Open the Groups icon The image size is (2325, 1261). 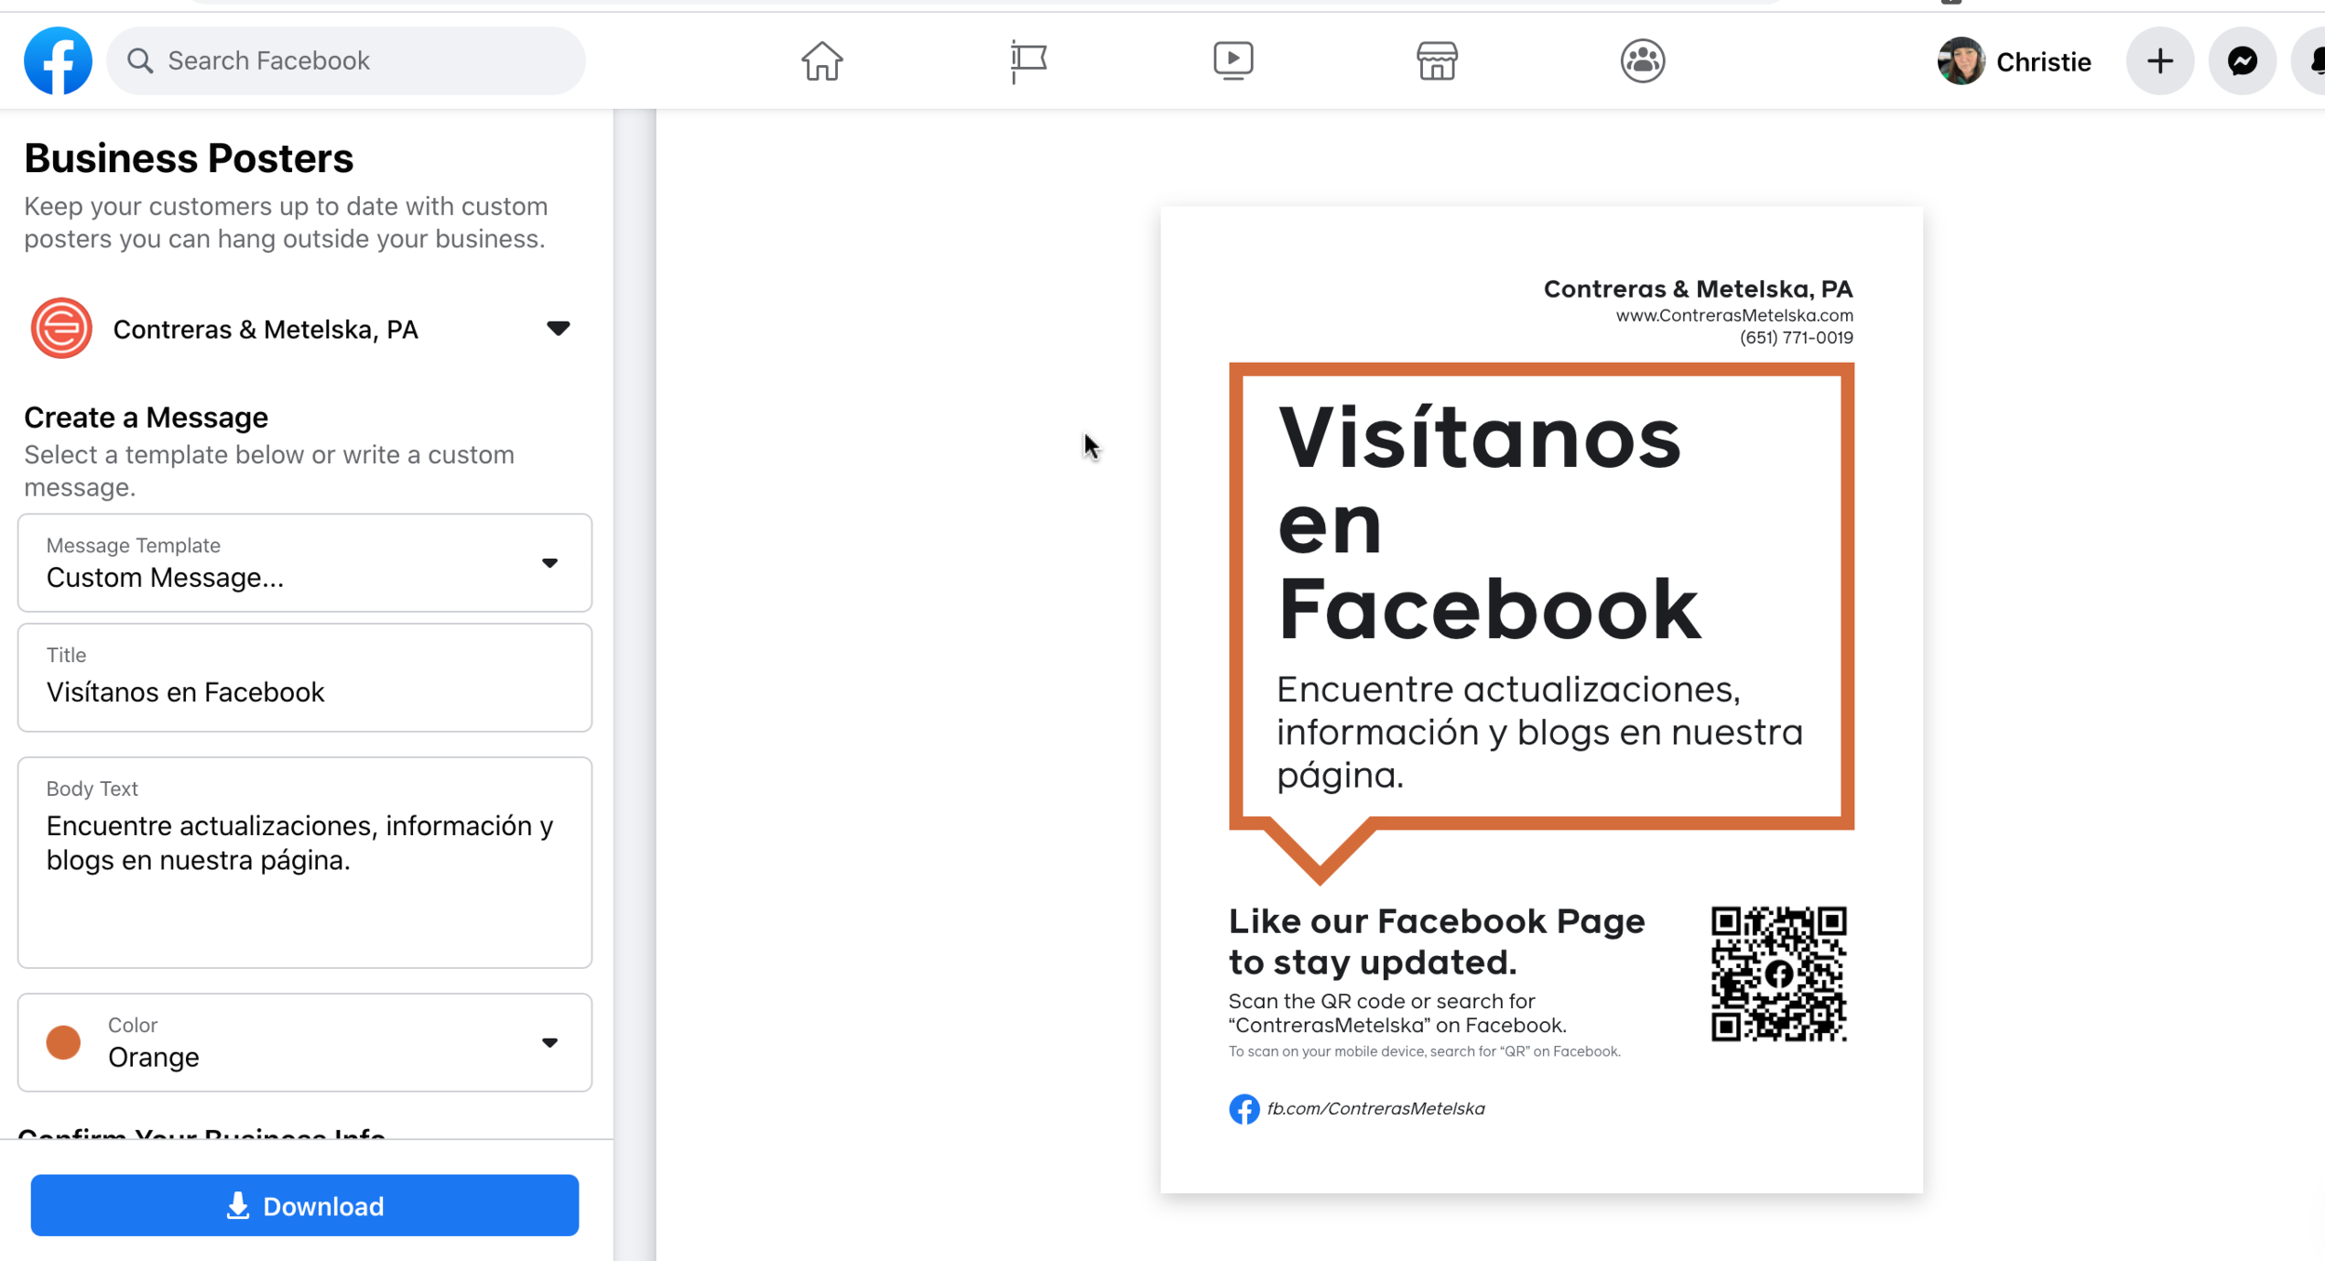point(1642,61)
